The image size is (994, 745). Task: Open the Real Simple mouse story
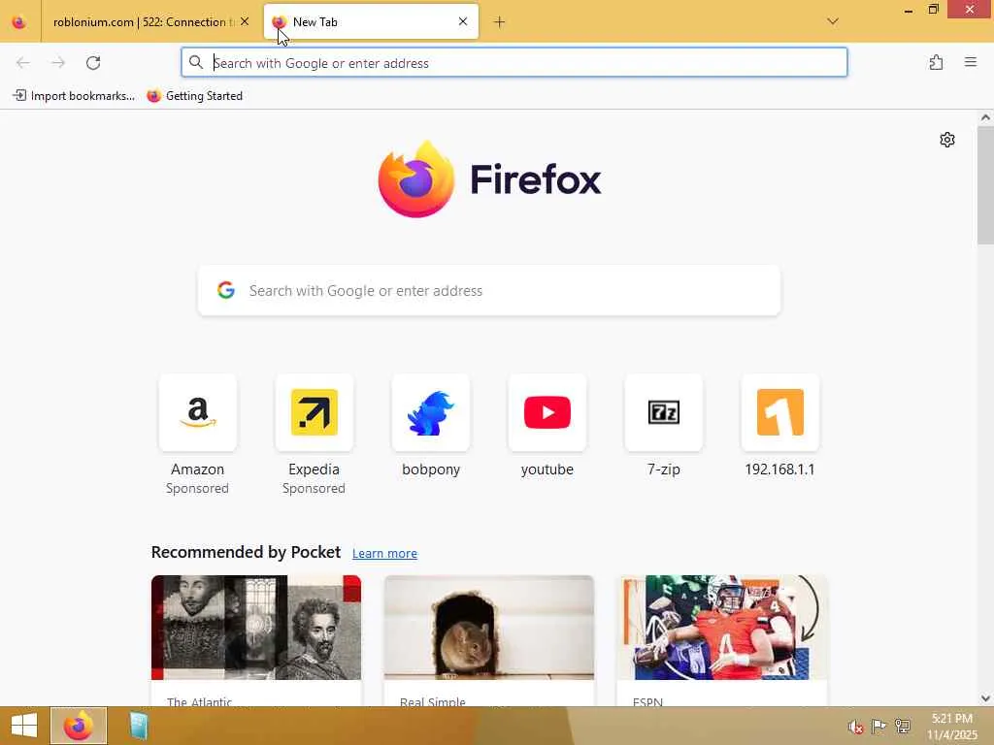(489, 640)
